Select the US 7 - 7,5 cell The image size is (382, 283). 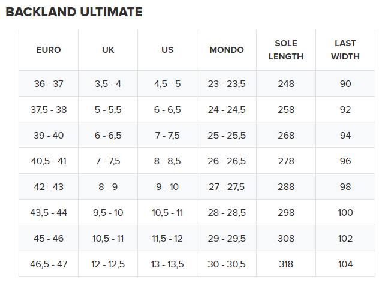(x=167, y=136)
